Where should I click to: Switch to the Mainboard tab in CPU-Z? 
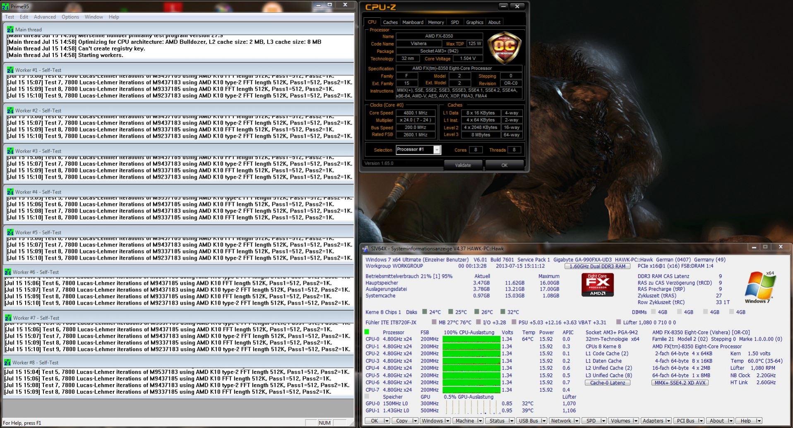[x=413, y=22]
